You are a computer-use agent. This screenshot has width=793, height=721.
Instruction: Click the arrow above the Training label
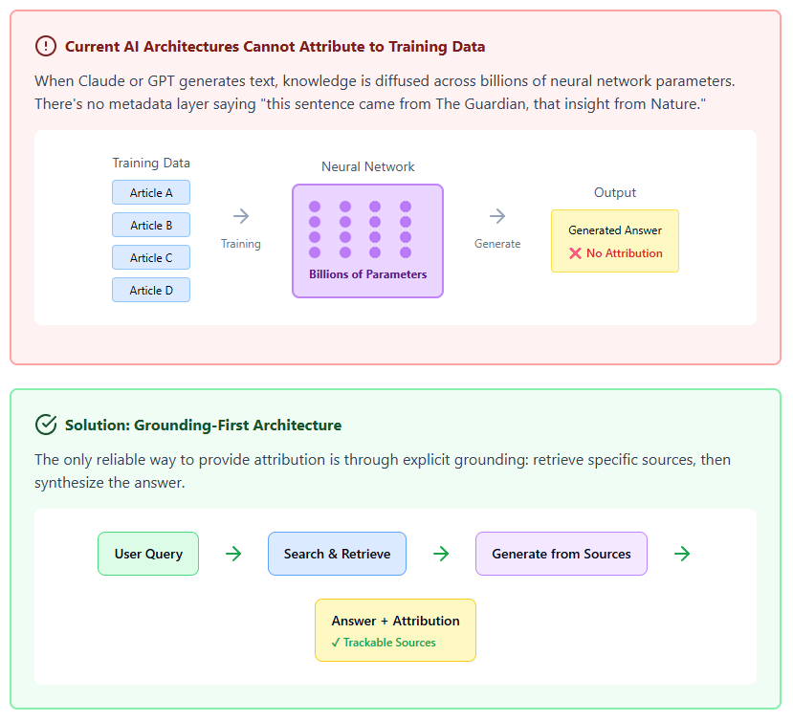[241, 217]
